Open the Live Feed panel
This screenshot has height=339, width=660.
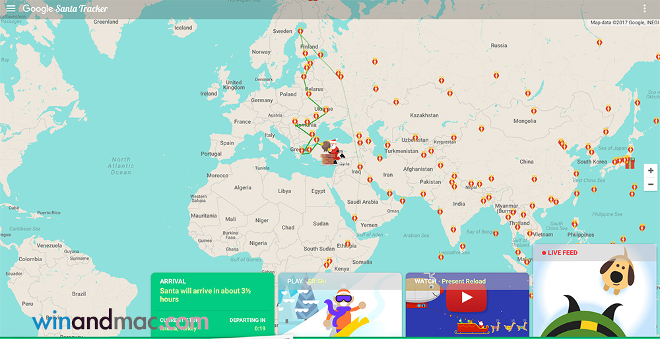(x=596, y=290)
